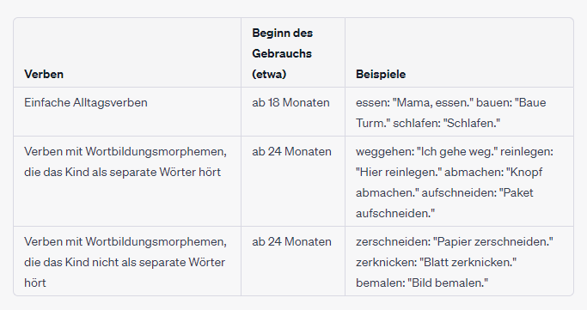Click the word 'Schlafen.' in examples
This screenshot has height=310, width=587.
pos(472,123)
